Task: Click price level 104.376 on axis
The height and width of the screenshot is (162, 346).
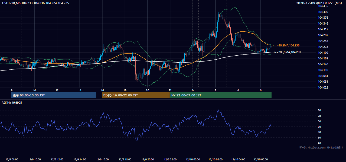Action: pyautogui.click(x=323, y=18)
